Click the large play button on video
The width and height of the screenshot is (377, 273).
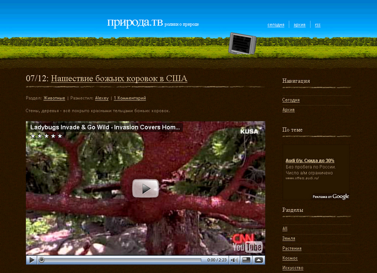[x=145, y=188]
